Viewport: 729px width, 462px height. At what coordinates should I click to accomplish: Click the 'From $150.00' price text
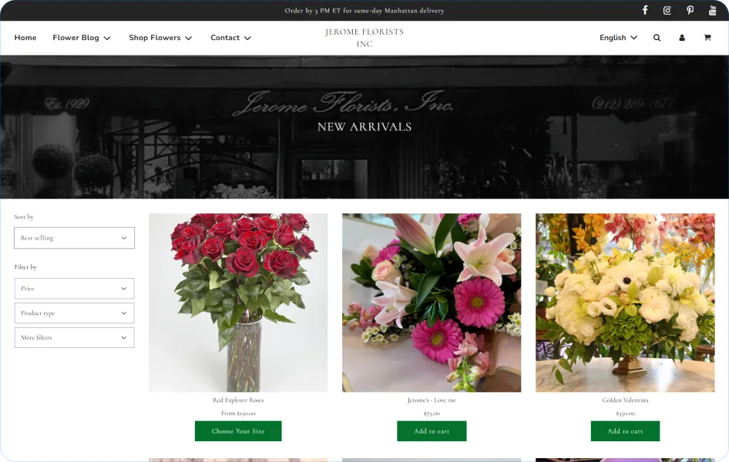click(238, 413)
